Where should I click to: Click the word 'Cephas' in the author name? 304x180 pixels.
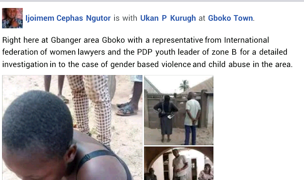pyautogui.click(x=70, y=18)
